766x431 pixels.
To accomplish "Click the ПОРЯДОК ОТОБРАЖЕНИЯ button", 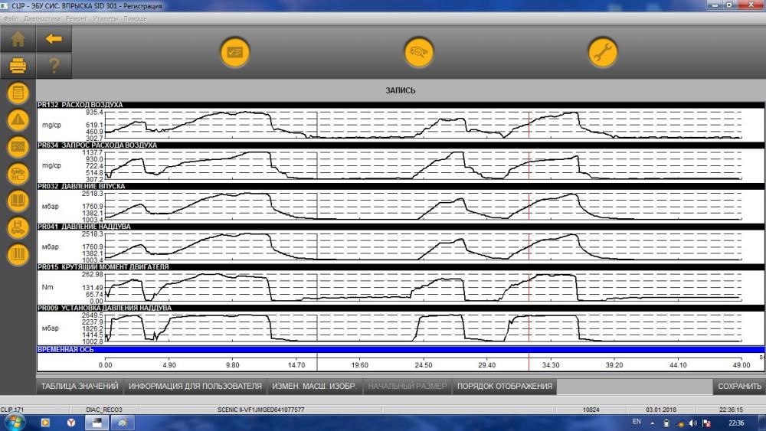I will tap(505, 386).
